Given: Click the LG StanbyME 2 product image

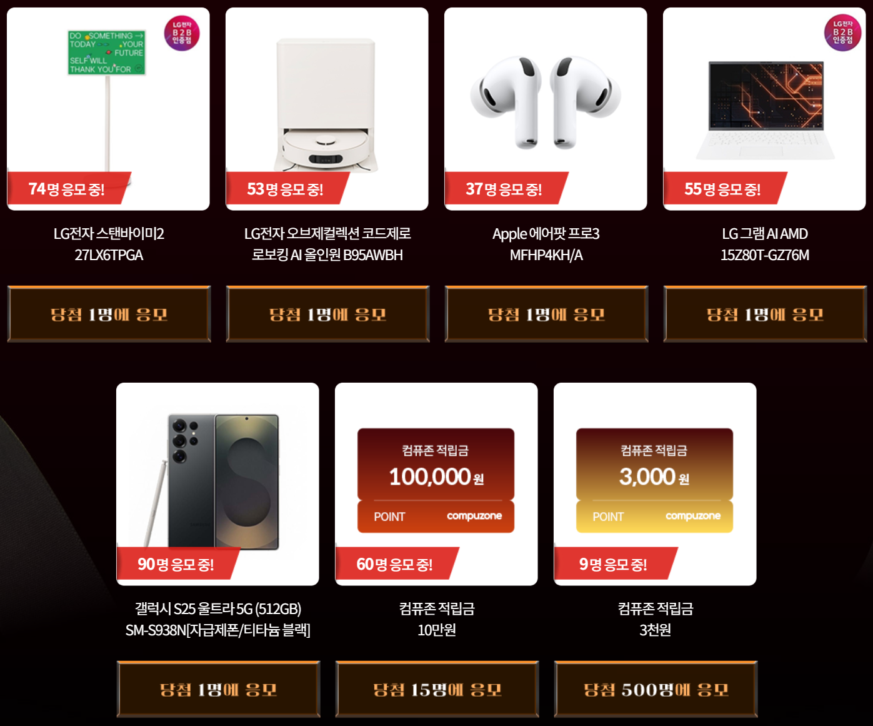Looking at the screenshot, I should pyautogui.click(x=108, y=109).
